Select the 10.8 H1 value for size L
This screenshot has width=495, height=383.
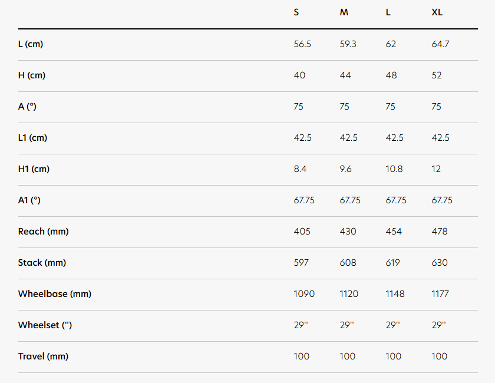click(394, 169)
